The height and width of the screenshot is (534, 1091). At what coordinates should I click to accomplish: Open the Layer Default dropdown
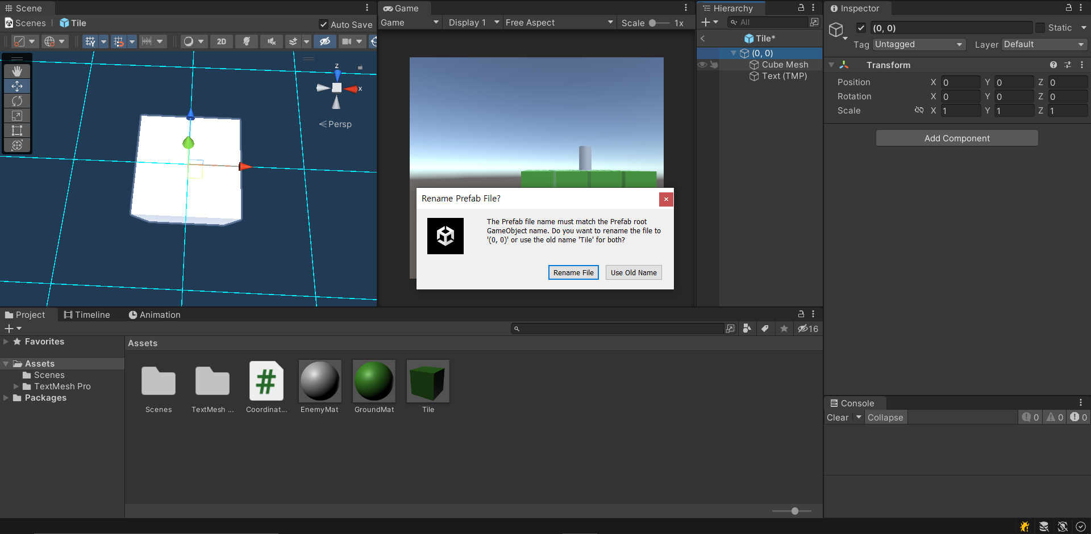(x=1044, y=44)
